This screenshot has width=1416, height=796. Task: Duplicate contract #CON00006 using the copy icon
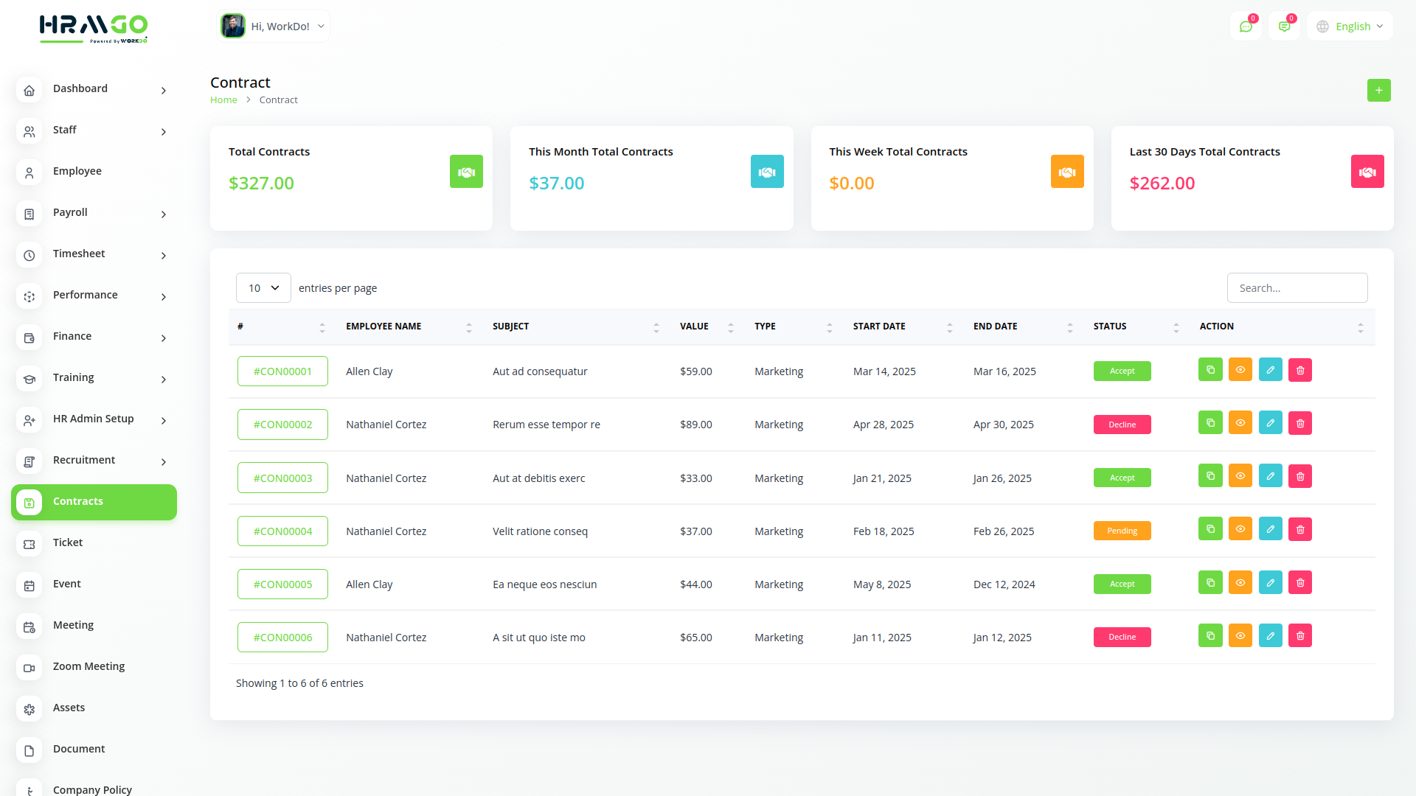pyautogui.click(x=1210, y=635)
